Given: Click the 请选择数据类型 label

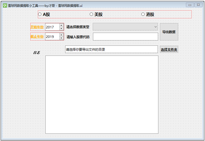Looking at the screenshot, I should click(x=78, y=27).
